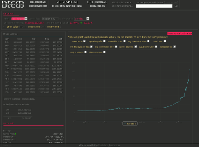Open the 'how it works' skin link
Image resolution: width=199 pixels, height=147 pixels.
[171, 2]
